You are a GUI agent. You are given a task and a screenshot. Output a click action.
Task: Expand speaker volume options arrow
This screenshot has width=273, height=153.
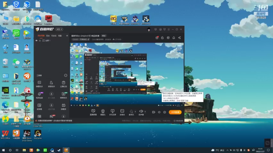145,112
